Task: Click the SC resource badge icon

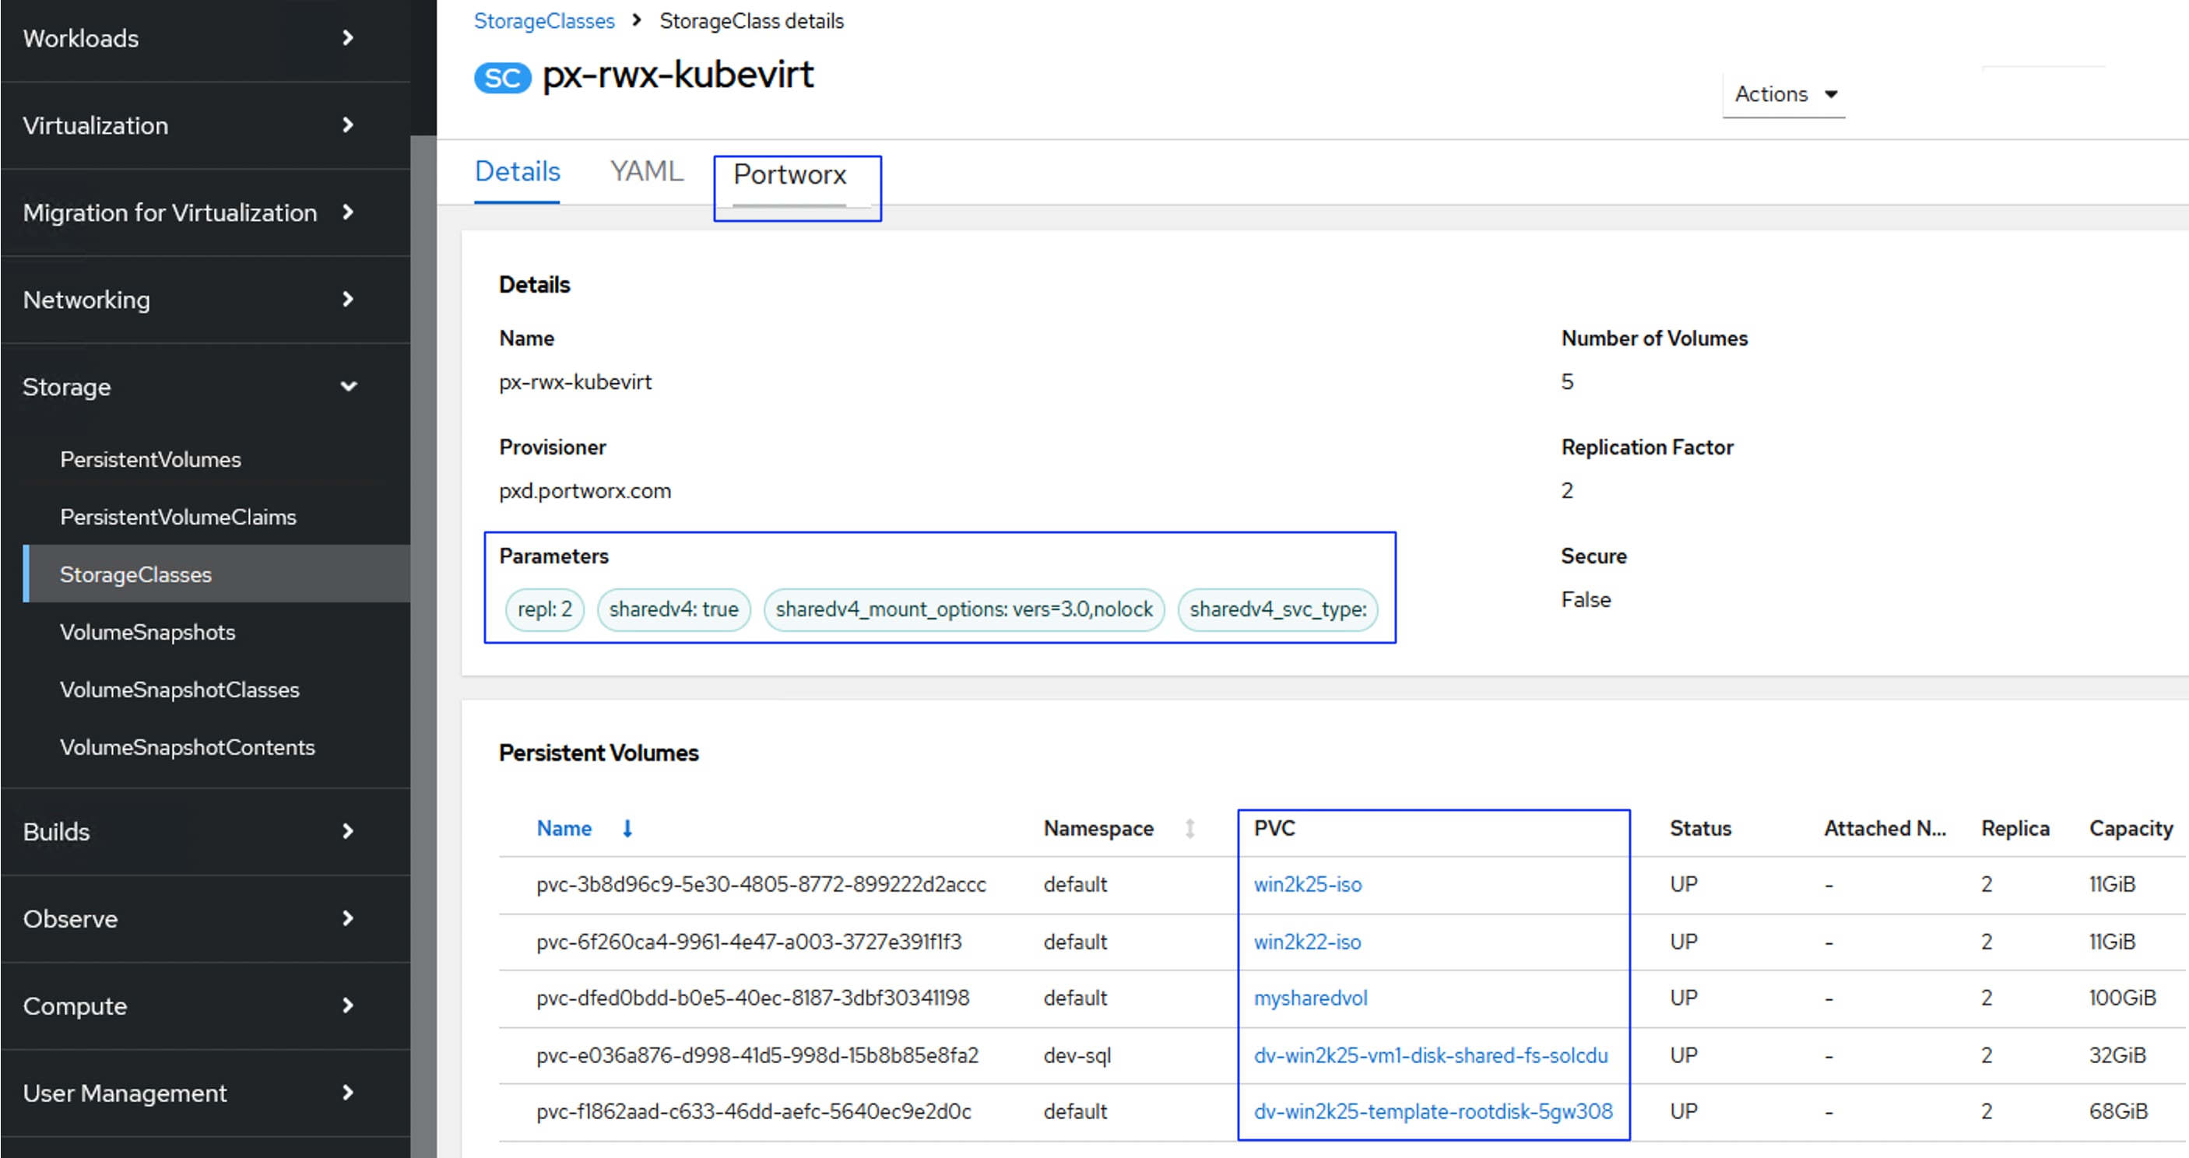Action: click(502, 77)
